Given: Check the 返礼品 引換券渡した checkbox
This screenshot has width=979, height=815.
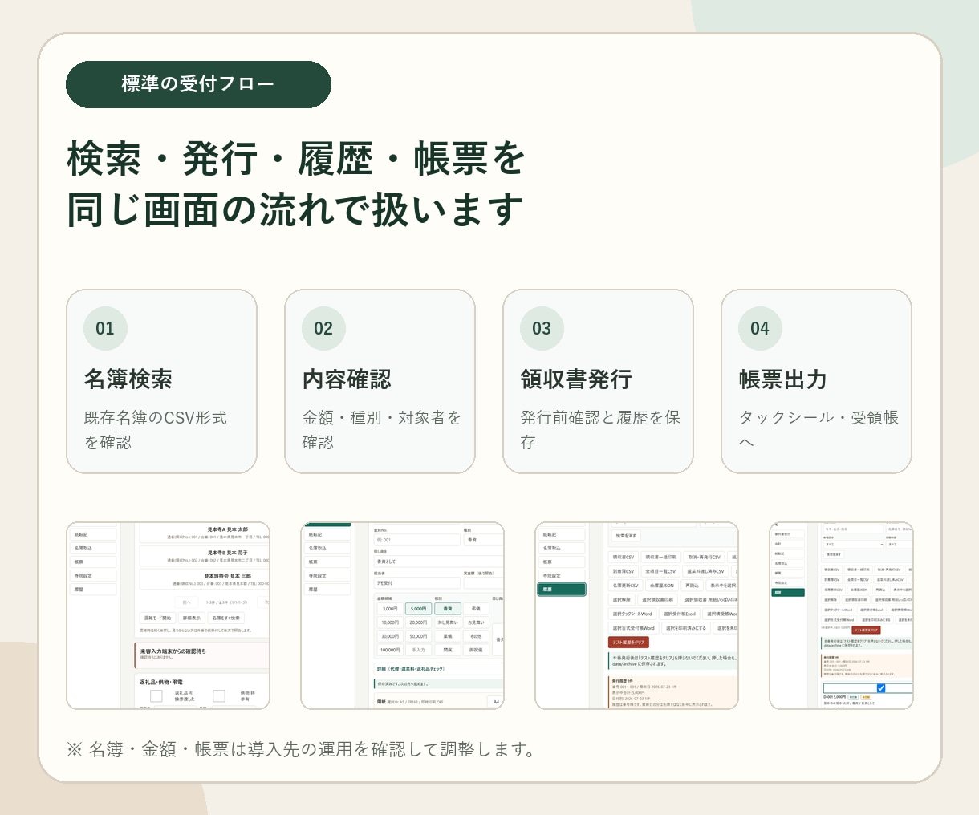Looking at the screenshot, I should point(156,695).
